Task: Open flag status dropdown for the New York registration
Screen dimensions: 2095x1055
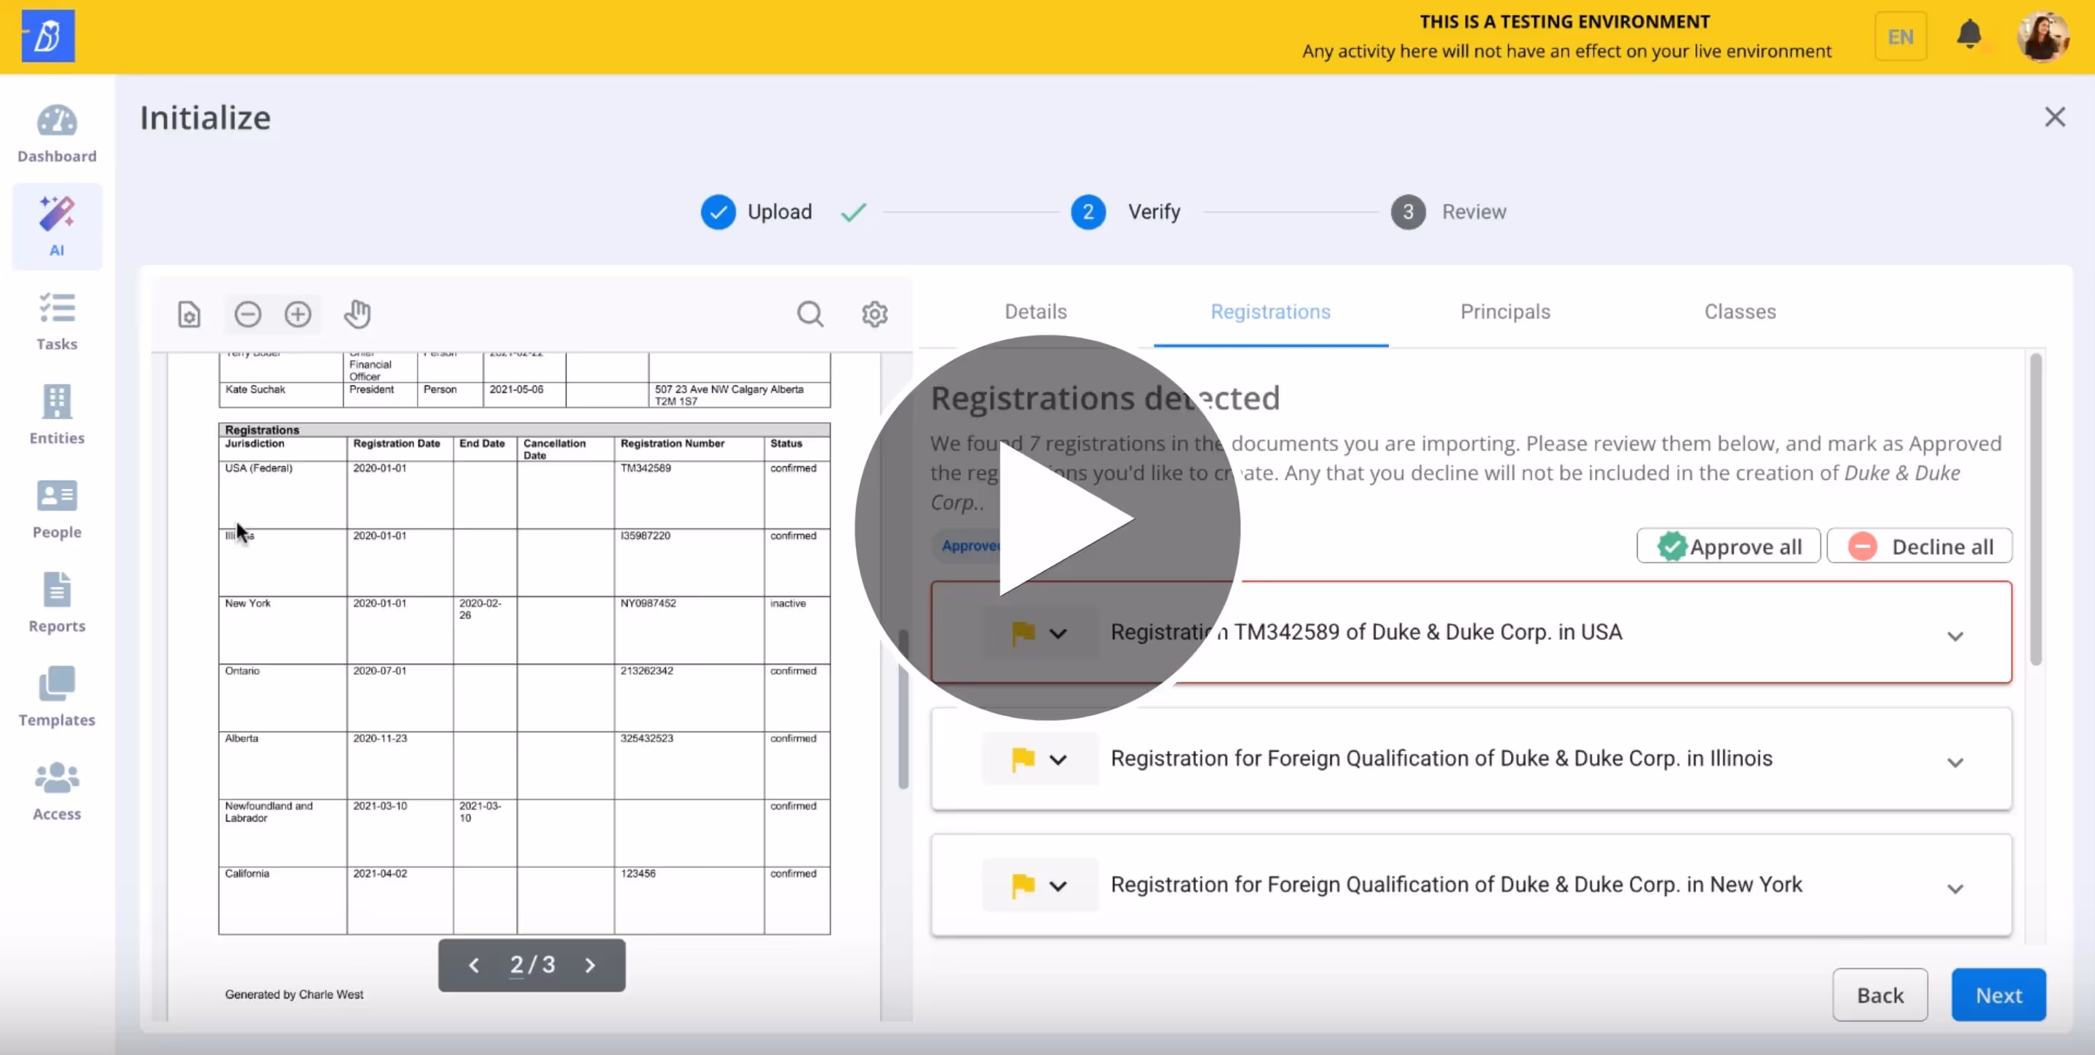Action: coord(1039,885)
